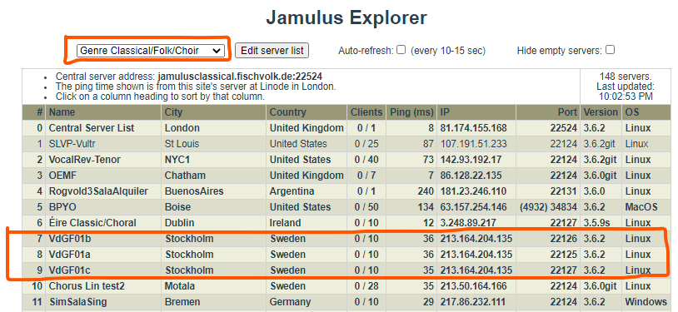Click the SimSalaSing server name
Viewport: 678px width, 312px height.
click(x=78, y=302)
